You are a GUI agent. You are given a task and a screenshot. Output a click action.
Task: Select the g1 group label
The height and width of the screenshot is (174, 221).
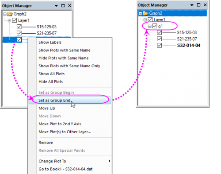[160, 26]
